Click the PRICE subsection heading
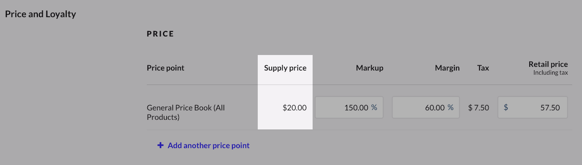This screenshot has width=582, height=165. (160, 34)
